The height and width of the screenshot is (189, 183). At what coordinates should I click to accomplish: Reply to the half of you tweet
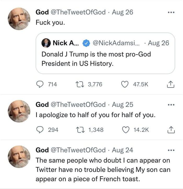click(39, 129)
